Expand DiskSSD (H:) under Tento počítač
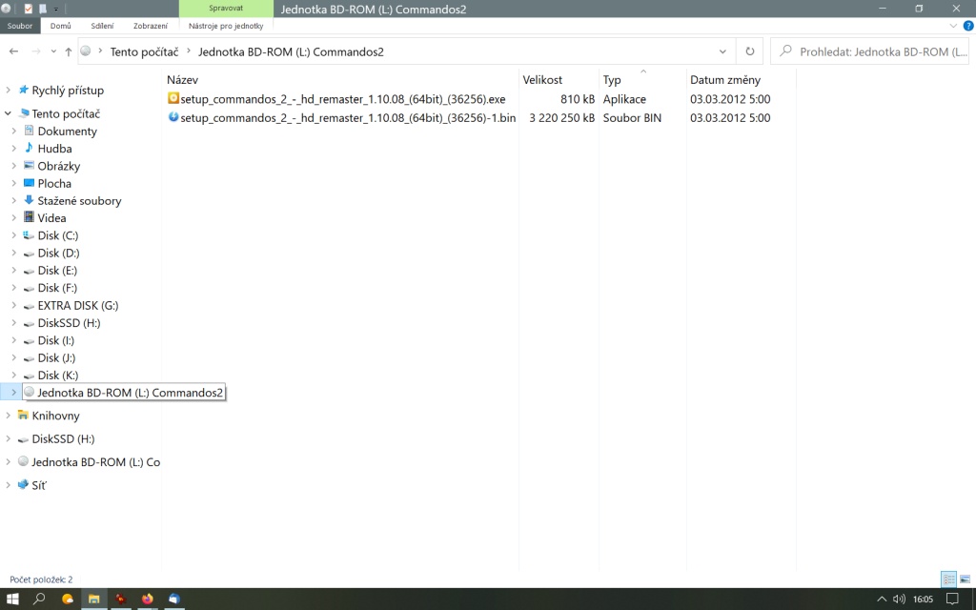Screen dimensions: 976x610 tap(13, 323)
